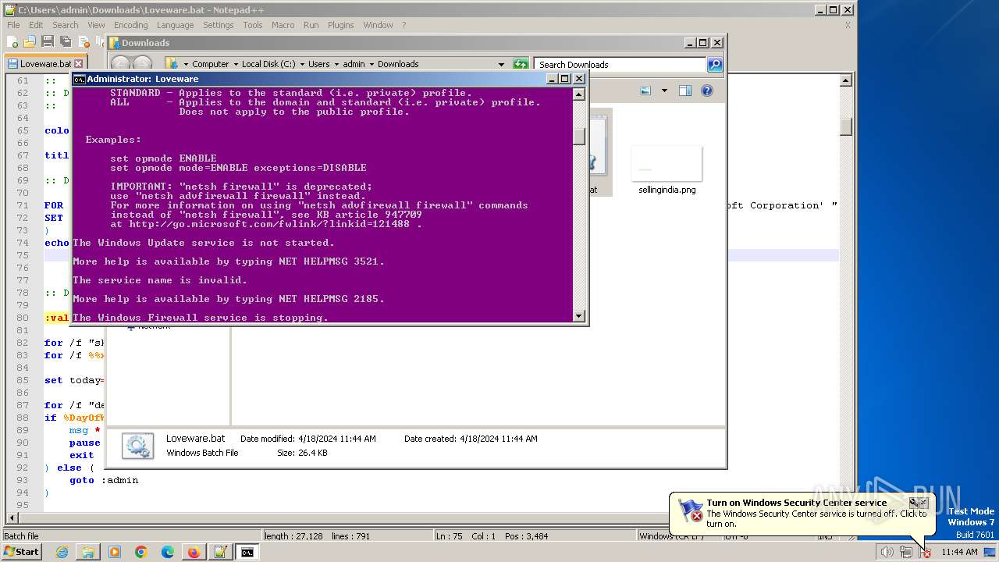Click the cmd window scrollbar up arrow
The image size is (999, 562).
579,94
